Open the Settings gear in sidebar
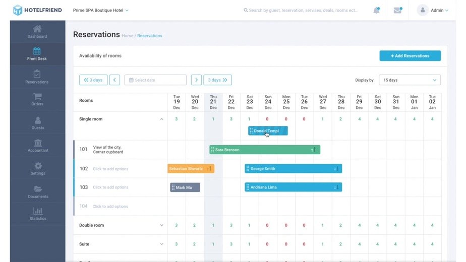Viewport: 466px width, 262px height. pos(38,166)
